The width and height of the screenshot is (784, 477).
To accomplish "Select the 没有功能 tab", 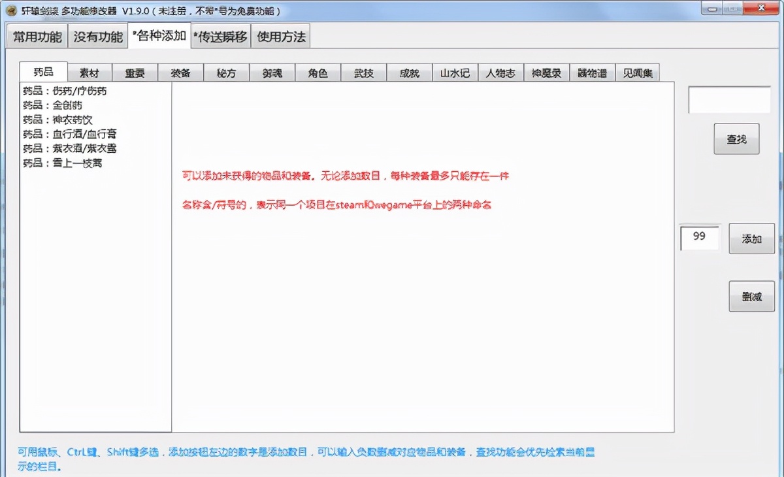I will [97, 37].
